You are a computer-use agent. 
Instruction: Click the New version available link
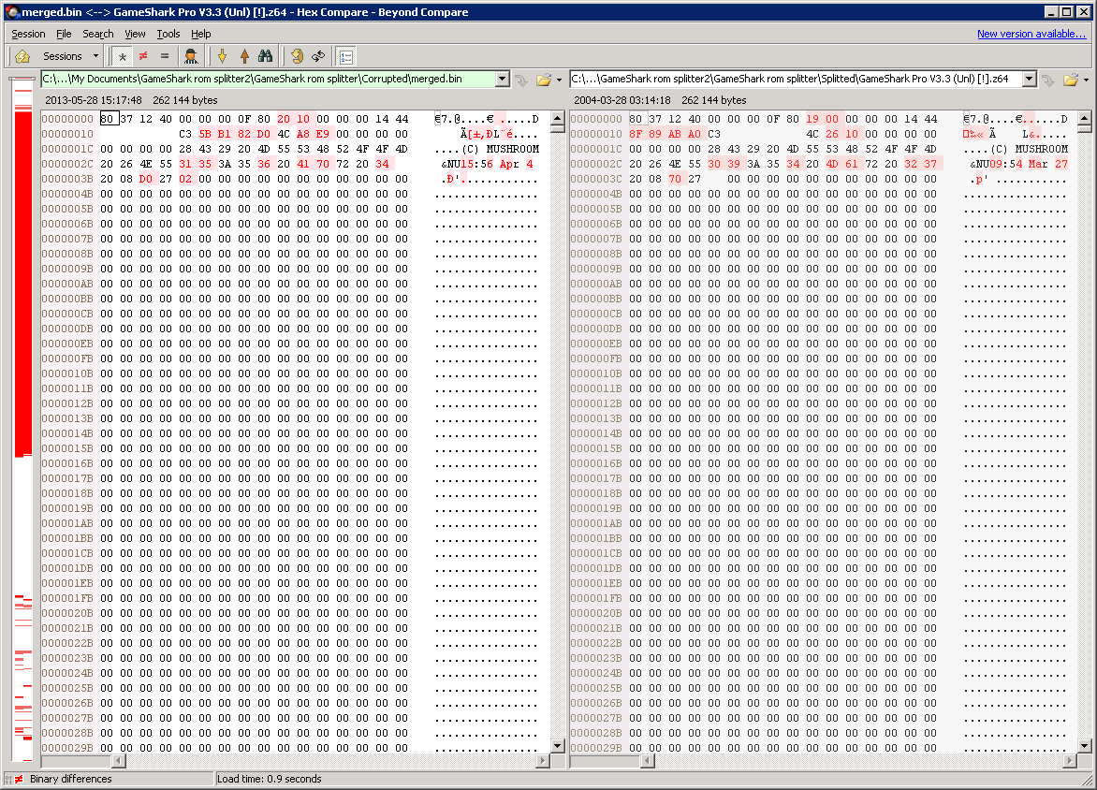[1031, 34]
